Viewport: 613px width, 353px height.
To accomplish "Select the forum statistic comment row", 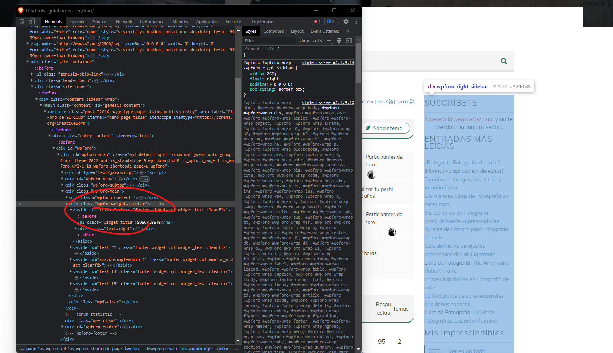I will point(93,315).
